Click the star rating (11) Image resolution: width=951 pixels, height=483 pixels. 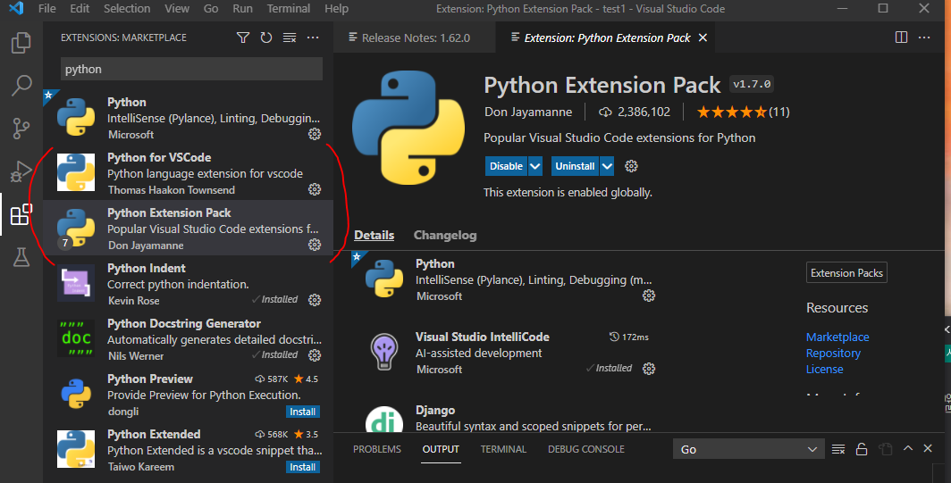(743, 112)
